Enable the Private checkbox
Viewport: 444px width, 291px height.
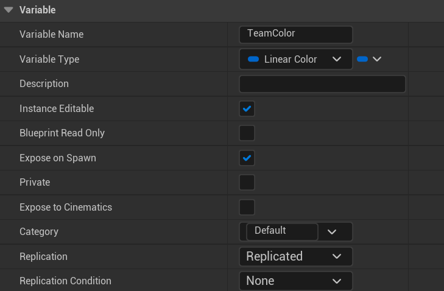(247, 183)
